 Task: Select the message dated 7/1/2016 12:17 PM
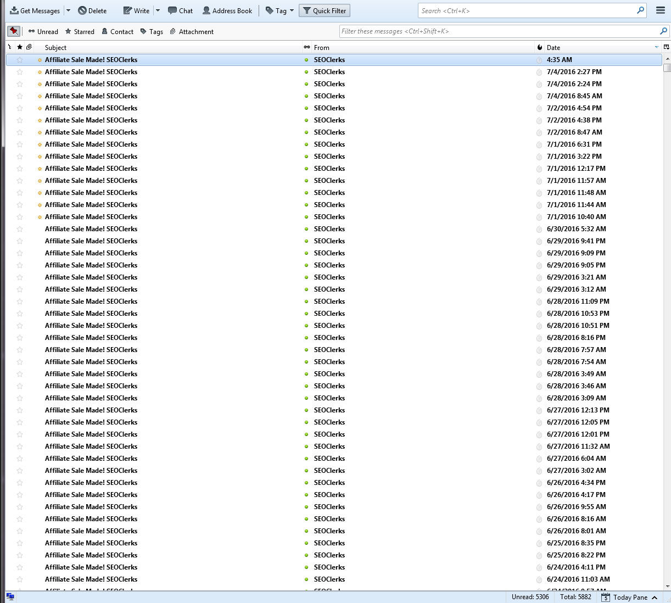[x=334, y=169]
